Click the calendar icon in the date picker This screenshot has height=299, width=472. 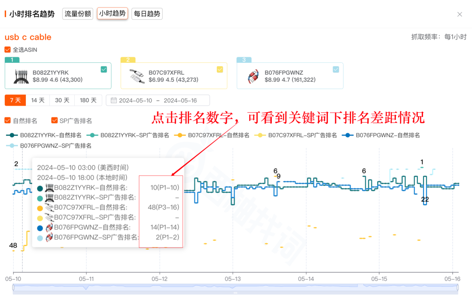(x=115, y=100)
